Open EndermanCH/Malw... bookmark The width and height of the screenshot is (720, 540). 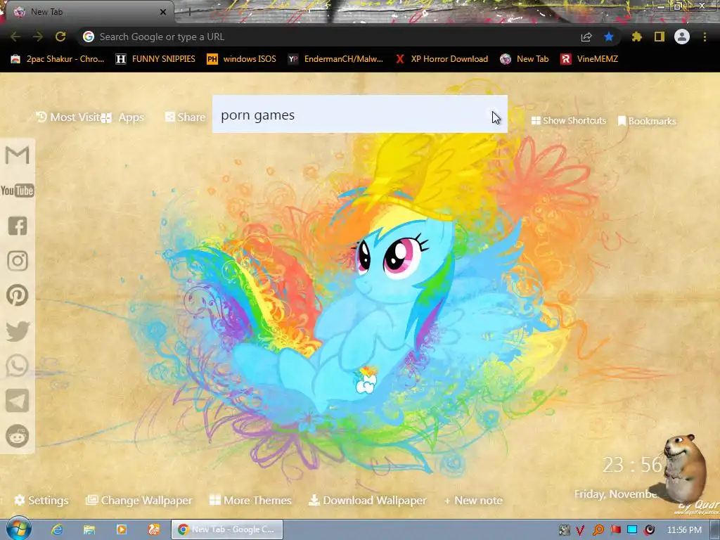coord(335,59)
